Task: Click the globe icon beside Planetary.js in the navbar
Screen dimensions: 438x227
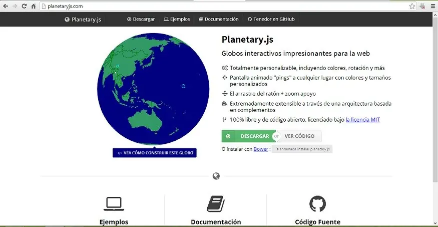Action: click(x=67, y=20)
